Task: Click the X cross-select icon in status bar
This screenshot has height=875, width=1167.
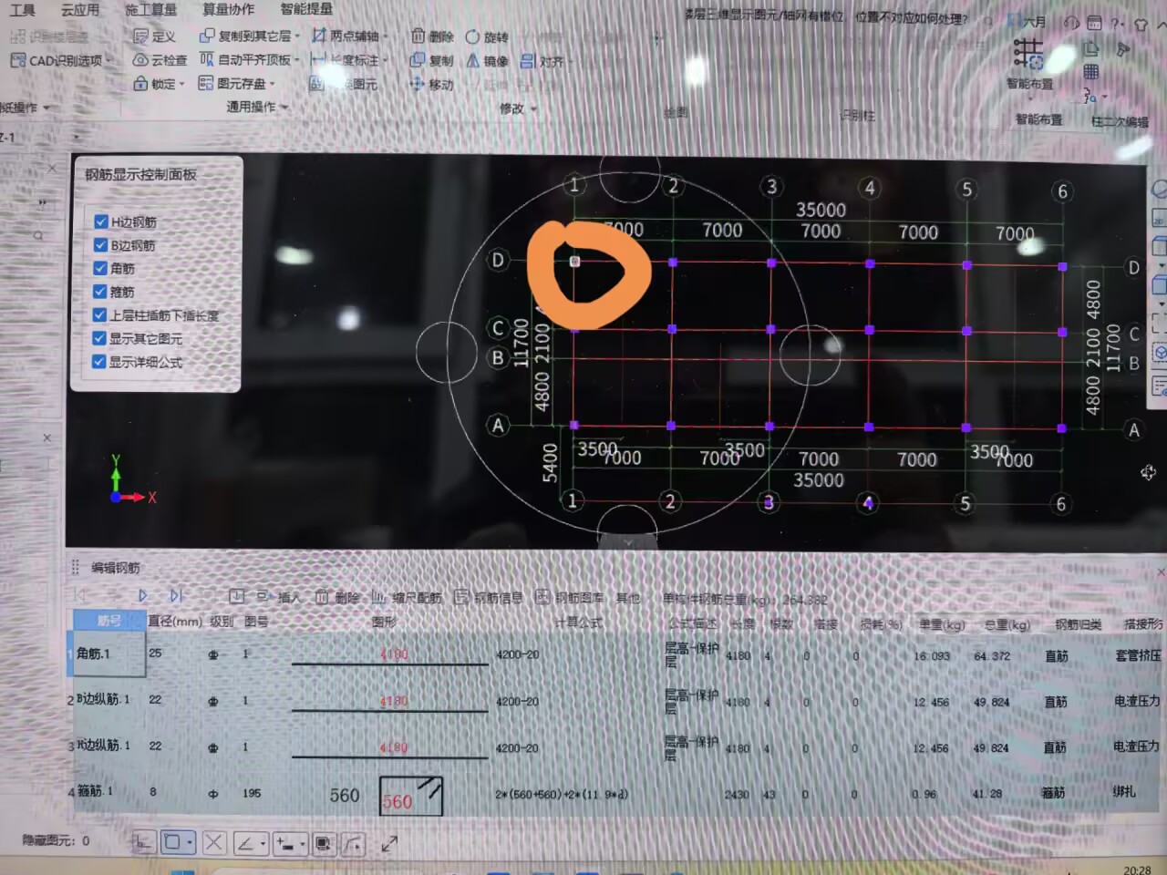Action: click(x=214, y=842)
